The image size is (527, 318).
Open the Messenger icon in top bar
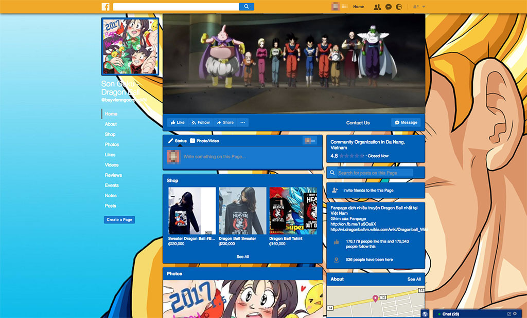(389, 7)
